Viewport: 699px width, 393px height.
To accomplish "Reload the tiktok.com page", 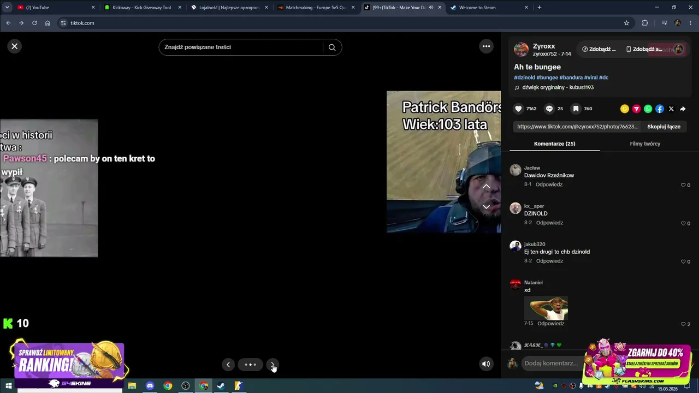I will (34, 23).
